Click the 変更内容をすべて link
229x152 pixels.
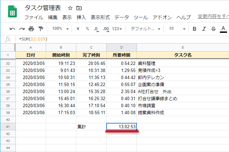214,17
